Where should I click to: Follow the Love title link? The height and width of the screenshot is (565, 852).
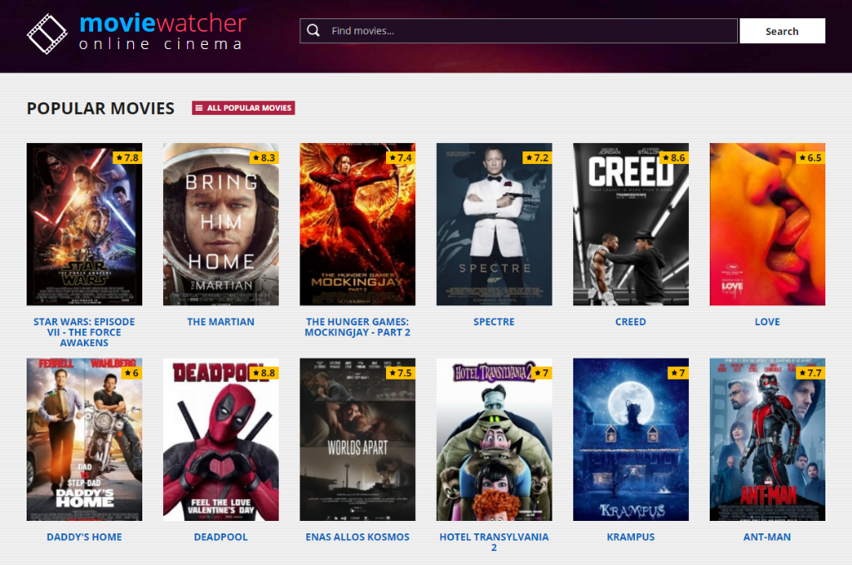pos(767,322)
